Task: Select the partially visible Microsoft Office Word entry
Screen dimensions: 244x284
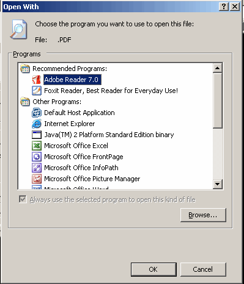Action: (70, 187)
